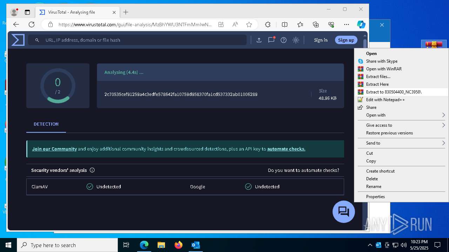Click the ClamAV undetected checkmark icon
Viewport: 449px width, 252px height.
[90, 187]
